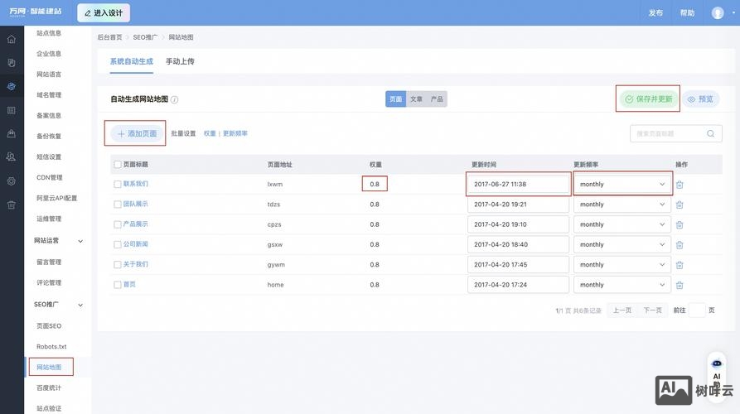Image resolution: width=740 pixels, height=414 pixels.
Task: Click the settings gear icon in left sidebar
Action: pos(12,181)
